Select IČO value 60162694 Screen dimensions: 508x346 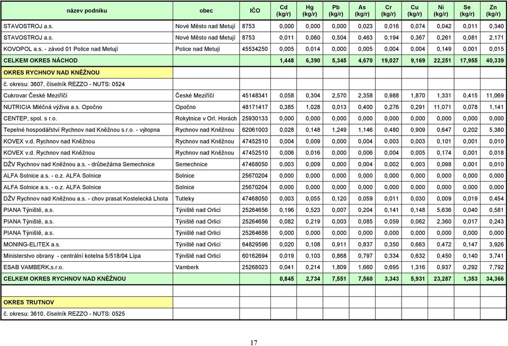(255, 256)
